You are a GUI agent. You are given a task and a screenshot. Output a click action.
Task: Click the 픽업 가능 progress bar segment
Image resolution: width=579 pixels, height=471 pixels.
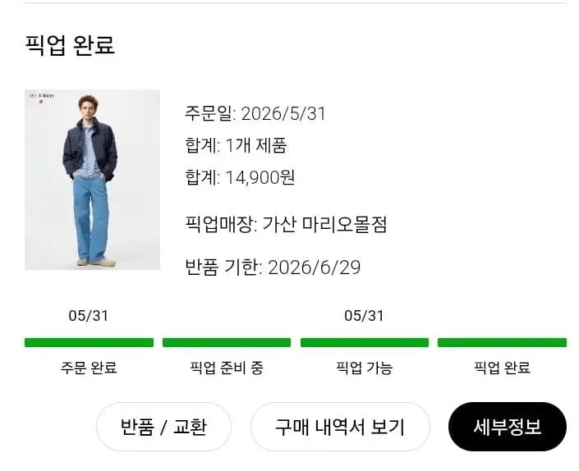(365, 343)
